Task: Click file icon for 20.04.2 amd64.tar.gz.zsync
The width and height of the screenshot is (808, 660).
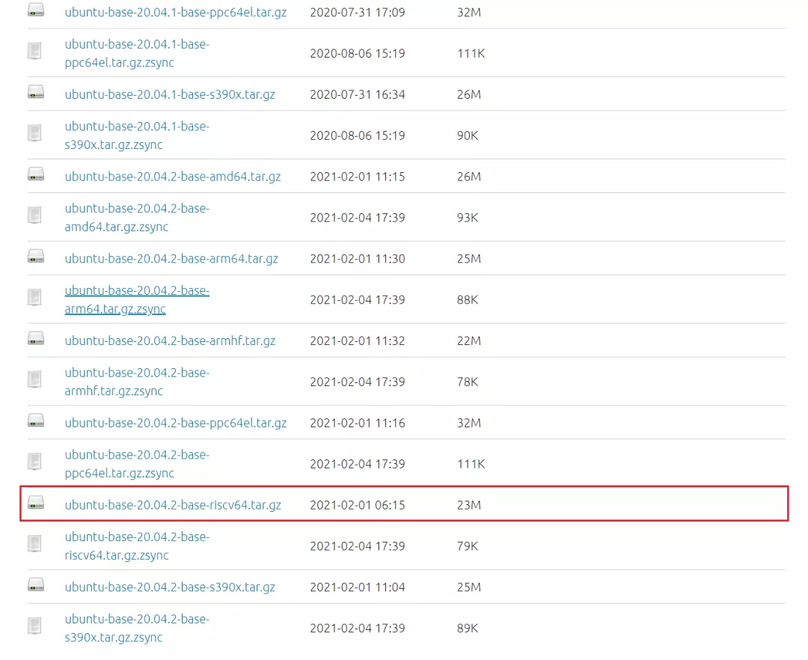Action: click(x=34, y=215)
